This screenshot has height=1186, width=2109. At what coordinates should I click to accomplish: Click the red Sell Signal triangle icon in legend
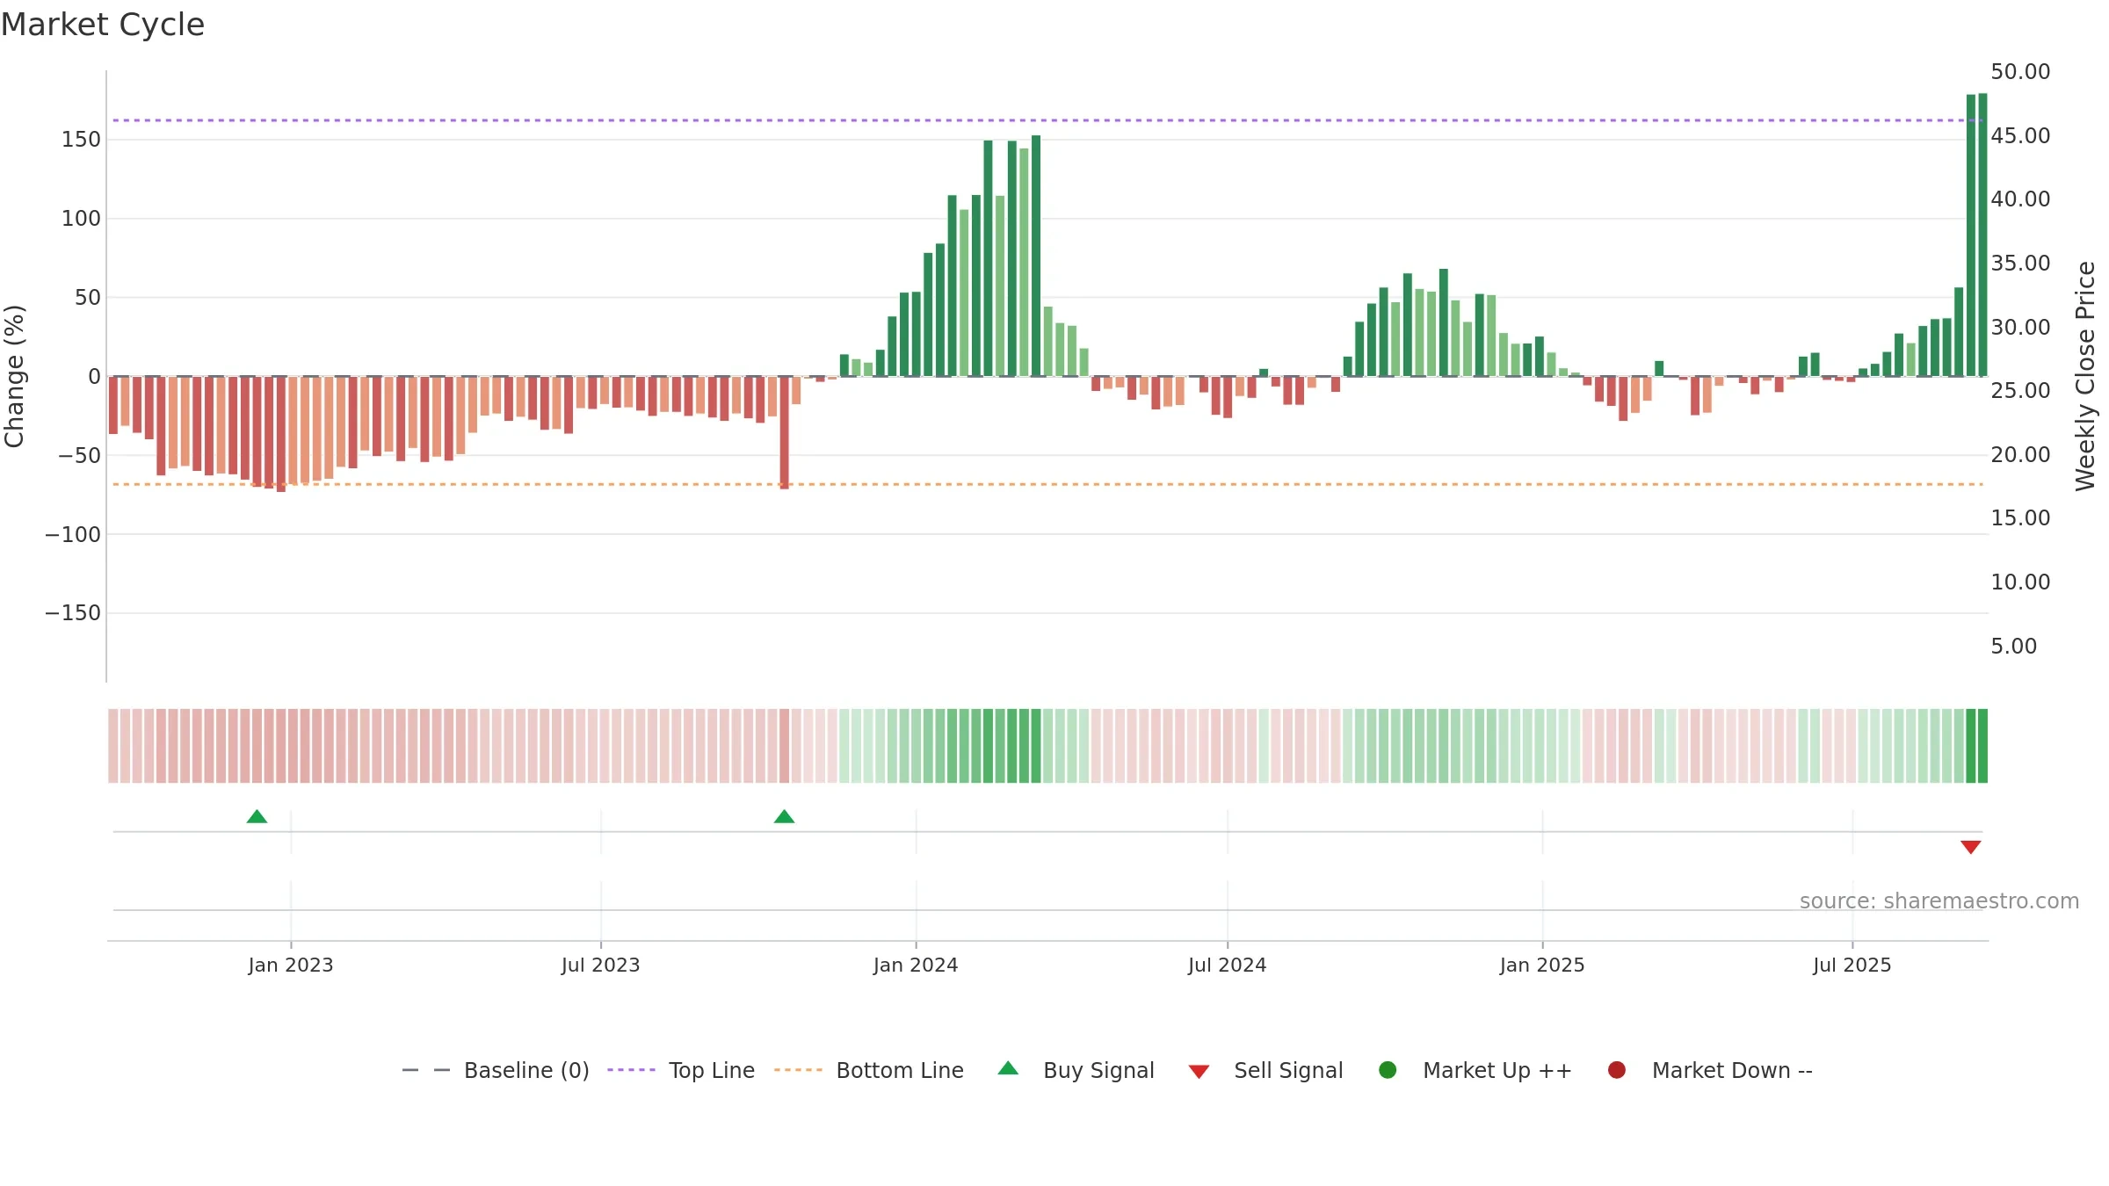click(x=1199, y=1072)
